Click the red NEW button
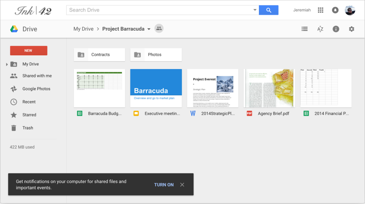This screenshot has width=365, height=204. tap(28, 51)
